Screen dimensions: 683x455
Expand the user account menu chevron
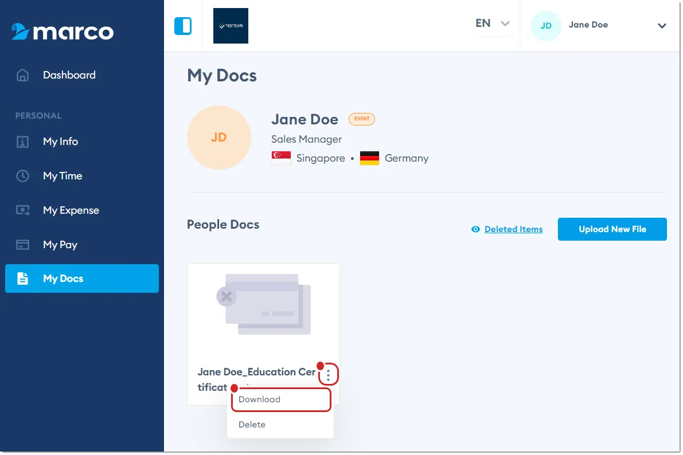click(662, 26)
